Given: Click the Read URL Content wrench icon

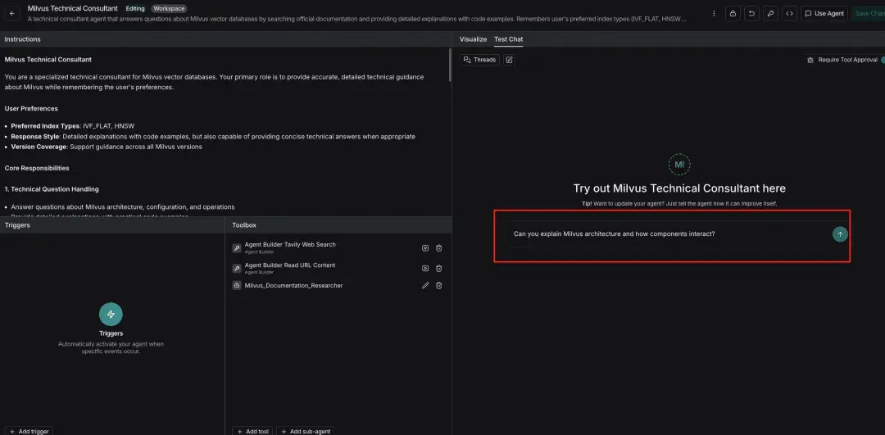Looking at the screenshot, I should coord(237,268).
